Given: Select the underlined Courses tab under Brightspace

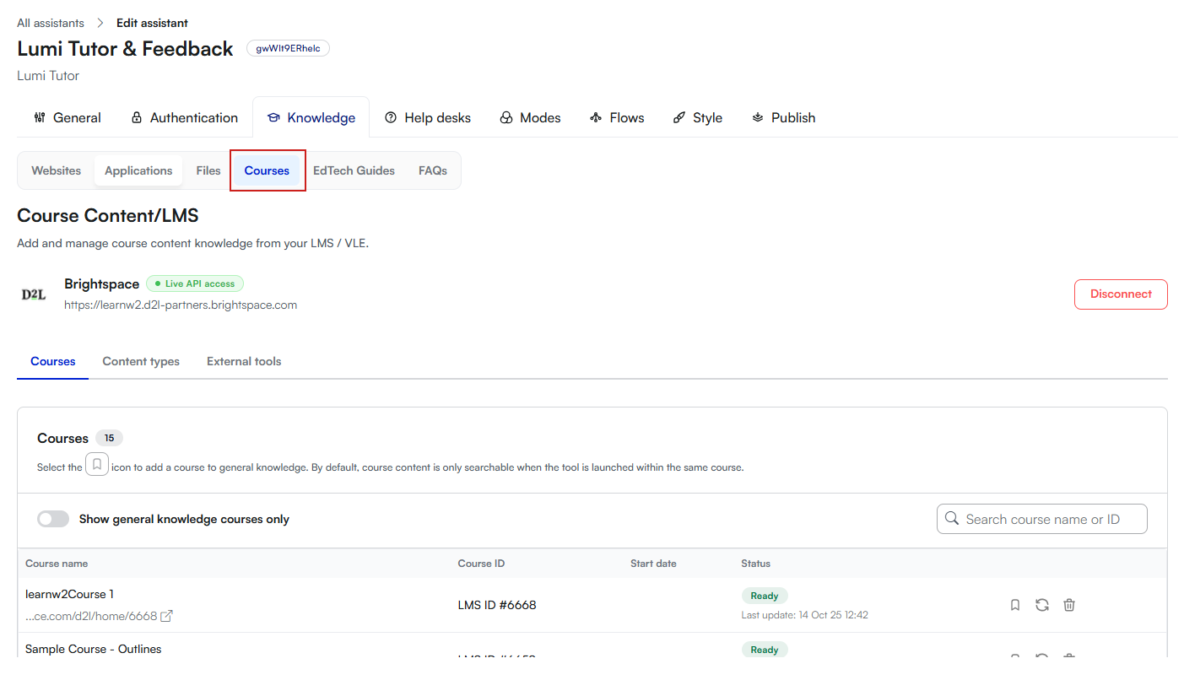Looking at the screenshot, I should 53,361.
